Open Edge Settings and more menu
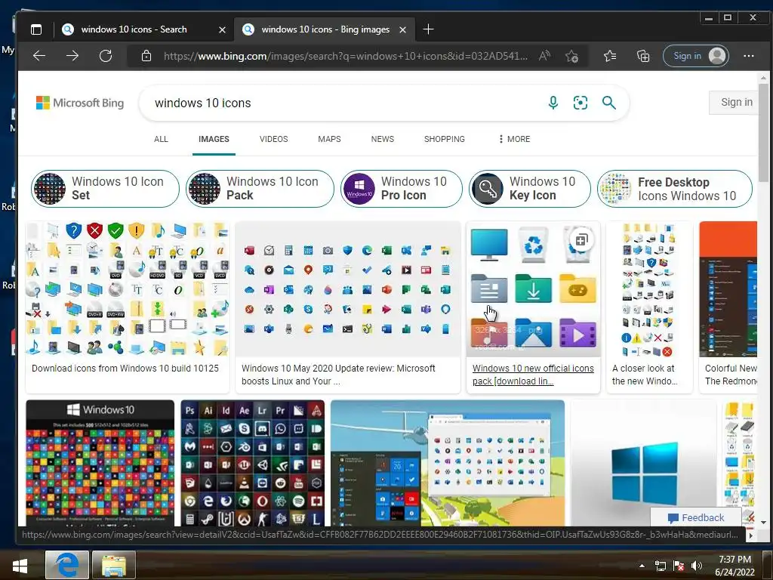Image resolution: width=773 pixels, height=580 pixels. point(748,56)
